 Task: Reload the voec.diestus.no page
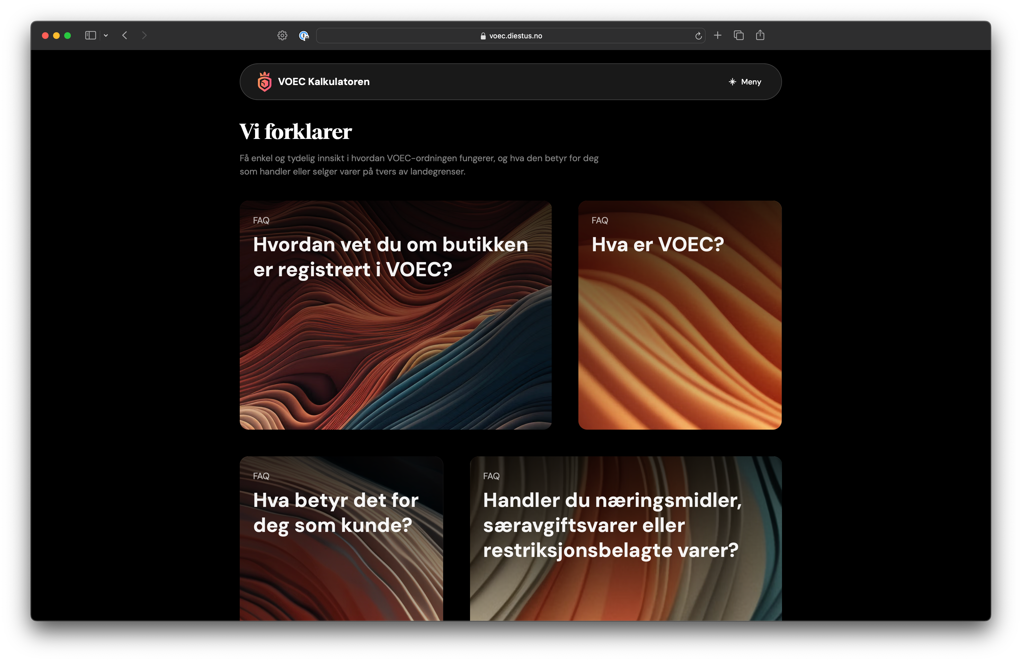698,36
